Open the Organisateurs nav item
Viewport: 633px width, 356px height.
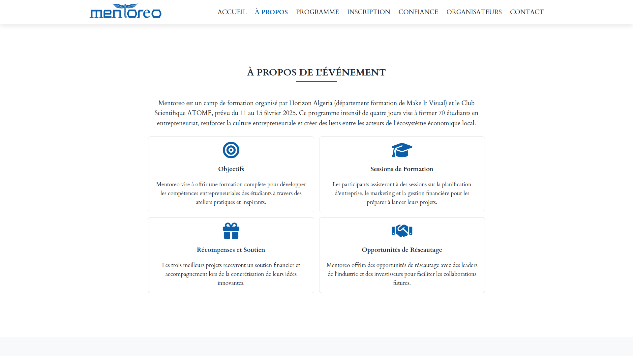474,12
